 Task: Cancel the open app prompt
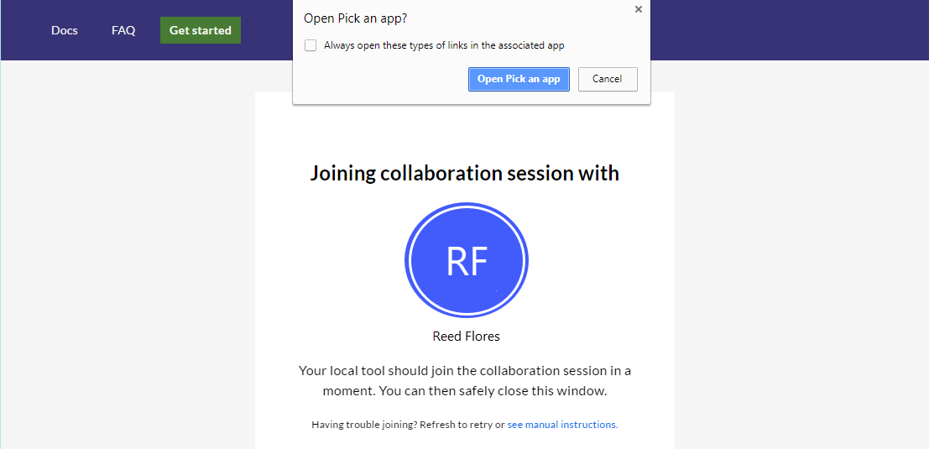[x=608, y=79]
